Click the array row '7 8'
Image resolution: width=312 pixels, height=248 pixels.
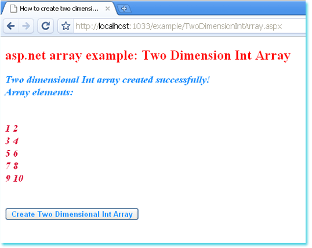[x=12, y=166]
